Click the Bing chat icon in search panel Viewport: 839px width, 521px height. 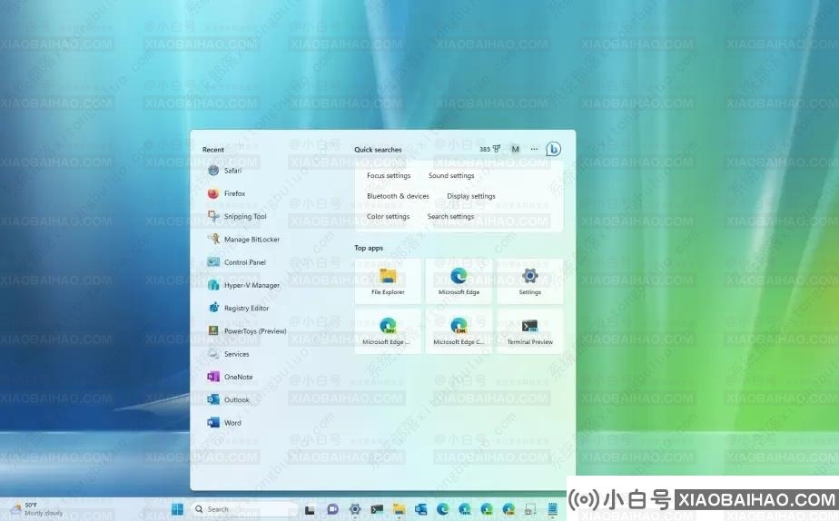coord(553,149)
